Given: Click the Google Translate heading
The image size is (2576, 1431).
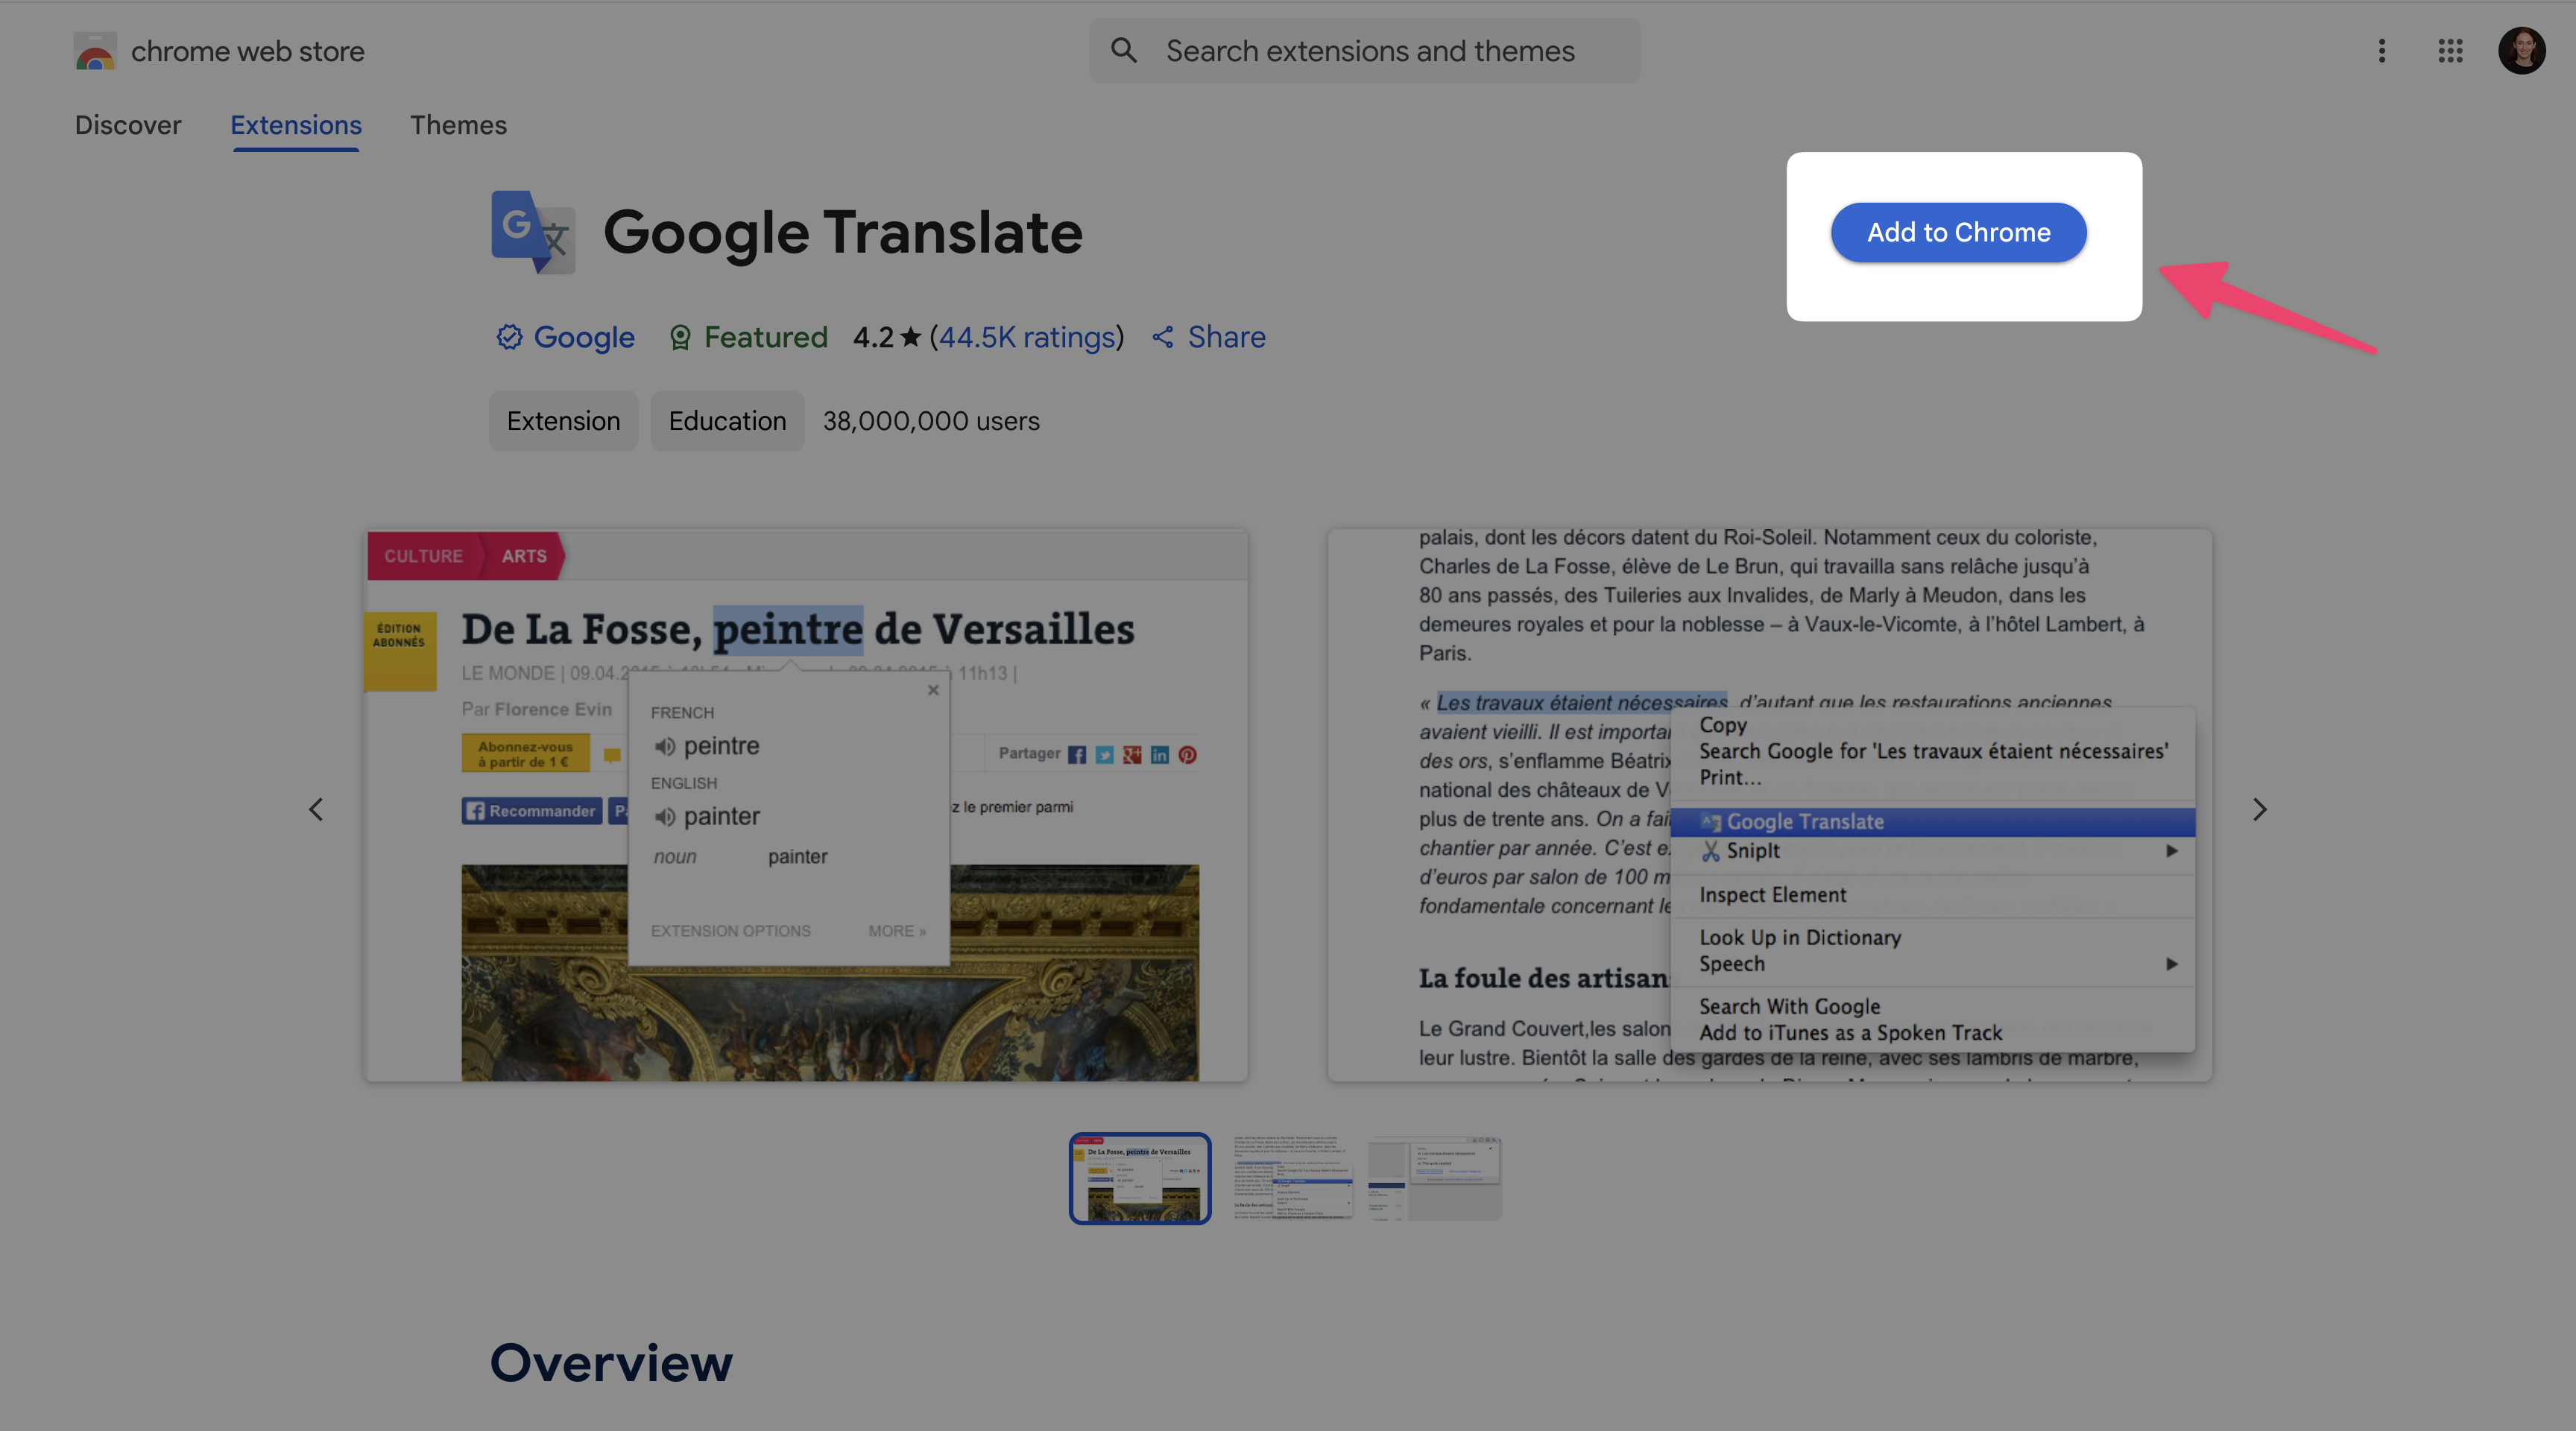Looking at the screenshot, I should [843, 232].
